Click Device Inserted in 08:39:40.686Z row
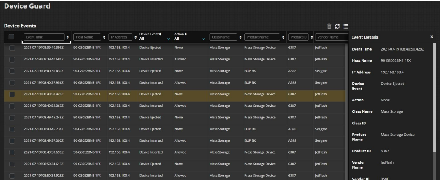This screenshot has width=440, height=181. (x=151, y=59)
